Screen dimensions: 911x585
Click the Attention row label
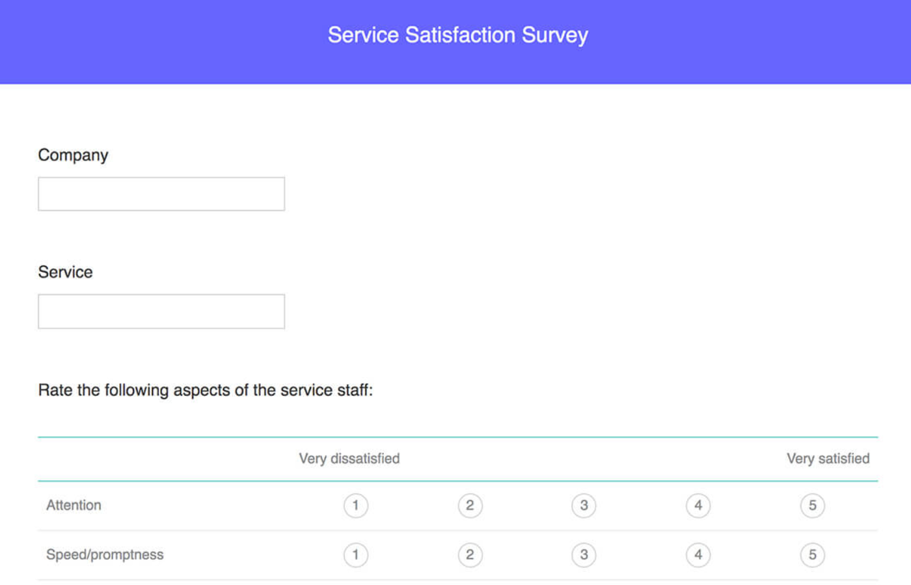point(74,506)
